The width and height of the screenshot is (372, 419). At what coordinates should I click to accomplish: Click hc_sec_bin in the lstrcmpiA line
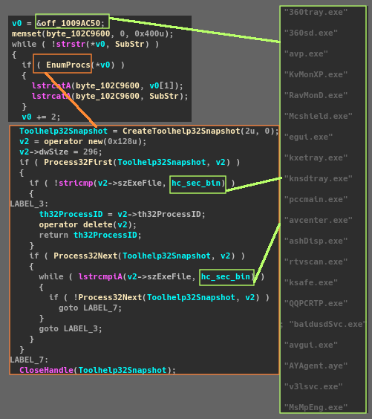(226, 276)
